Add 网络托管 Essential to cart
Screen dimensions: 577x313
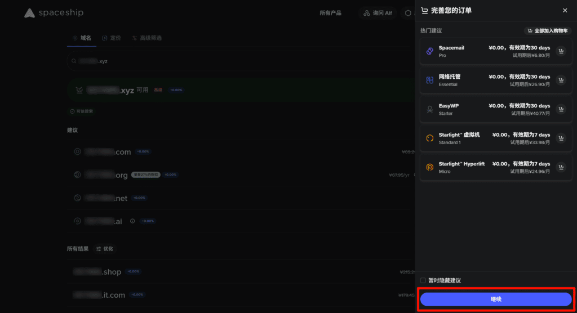561,81
